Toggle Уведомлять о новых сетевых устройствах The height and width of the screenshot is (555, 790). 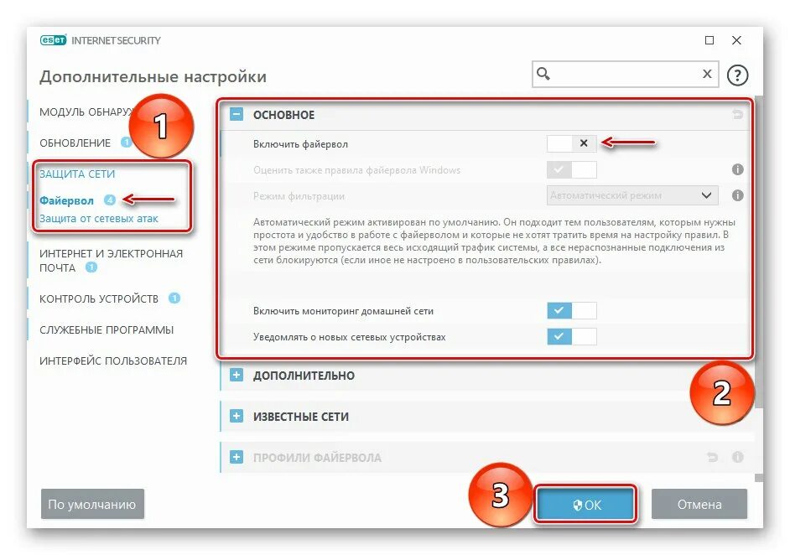tap(572, 336)
